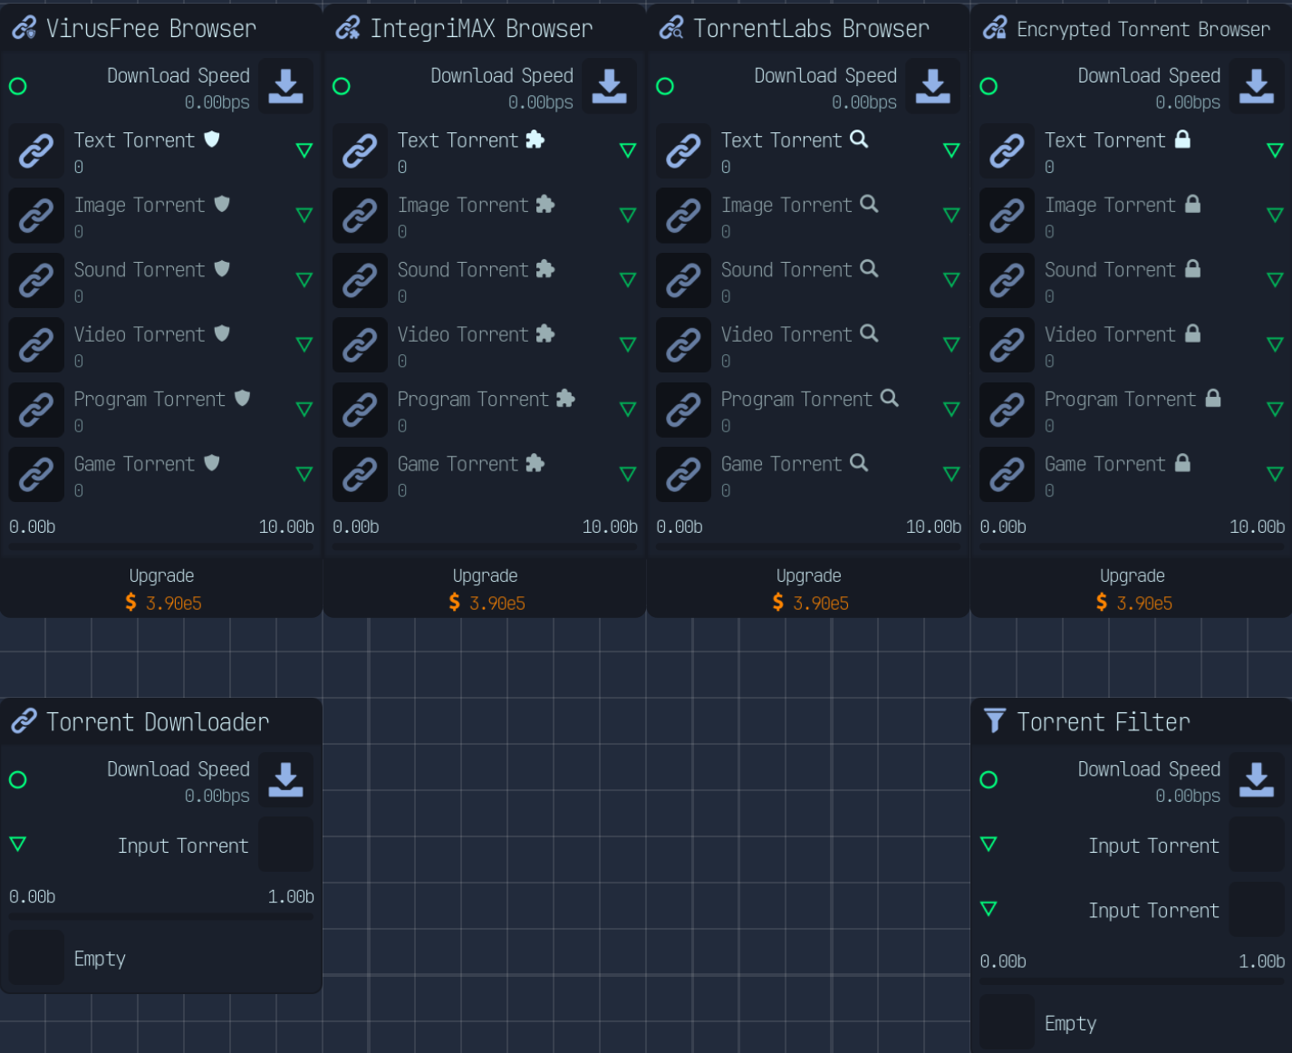The width and height of the screenshot is (1292, 1053).
Task: Click the filter icon in Torrent Filter header
Action: click(995, 720)
